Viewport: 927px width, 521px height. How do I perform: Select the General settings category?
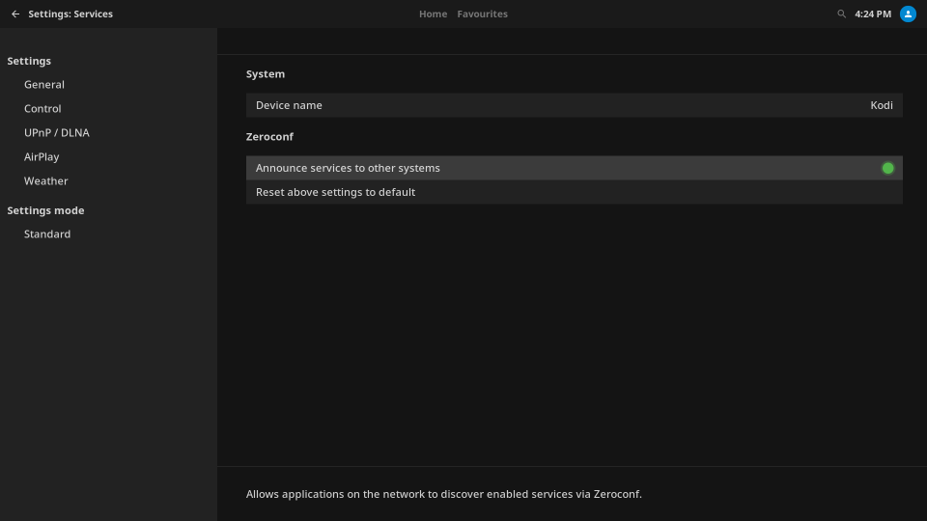point(44,85)
